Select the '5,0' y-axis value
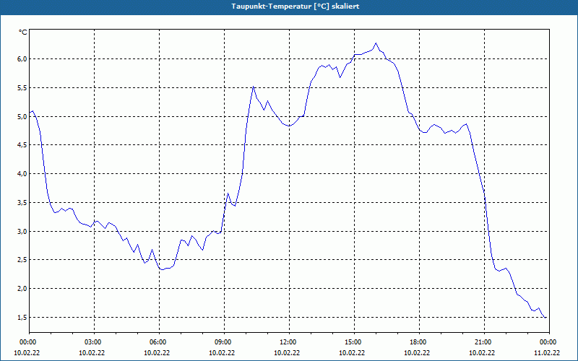Viewport: 578px width, 361px height. [x=22, y=116]
